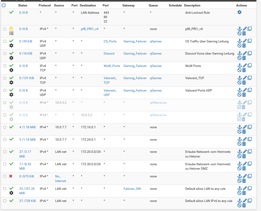
Task: Edit the pfB_PRI1_v4 rule with pencil
Action: coord(244,29)
